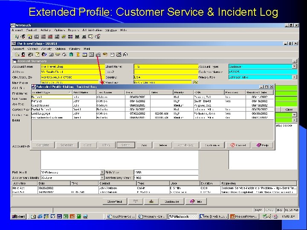The width and height of the screenshot is (307, 230).
Task: Open the Reports menu
Action: (73, 30)
